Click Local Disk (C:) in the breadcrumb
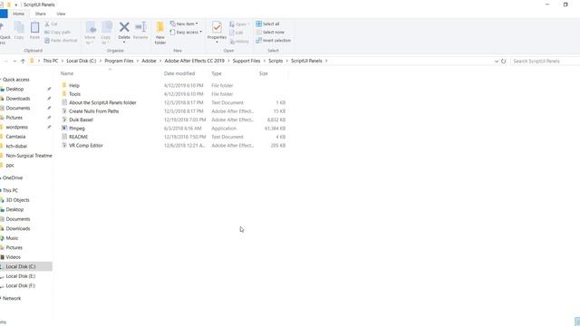580x326 pixels. coord(82,61)
